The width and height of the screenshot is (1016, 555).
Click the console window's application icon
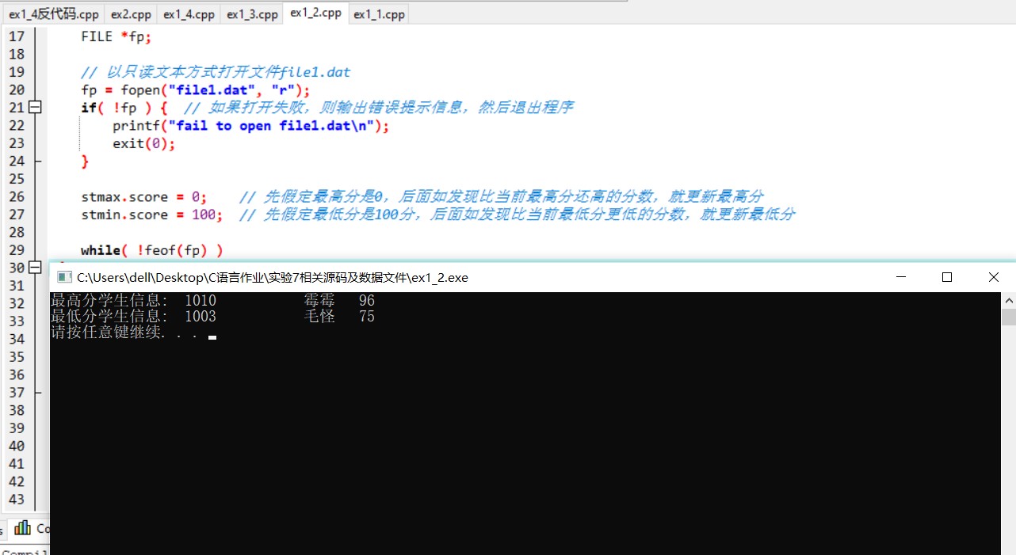point(64,277)
